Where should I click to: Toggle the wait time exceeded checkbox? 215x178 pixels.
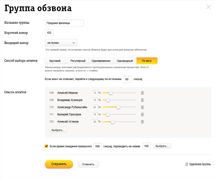point(46,146)
